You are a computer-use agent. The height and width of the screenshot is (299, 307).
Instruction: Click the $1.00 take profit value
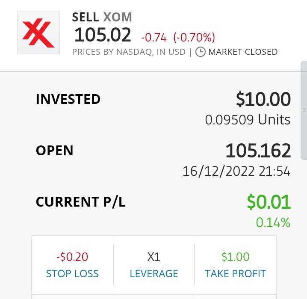pyautogui.click(x=236, y=257)
